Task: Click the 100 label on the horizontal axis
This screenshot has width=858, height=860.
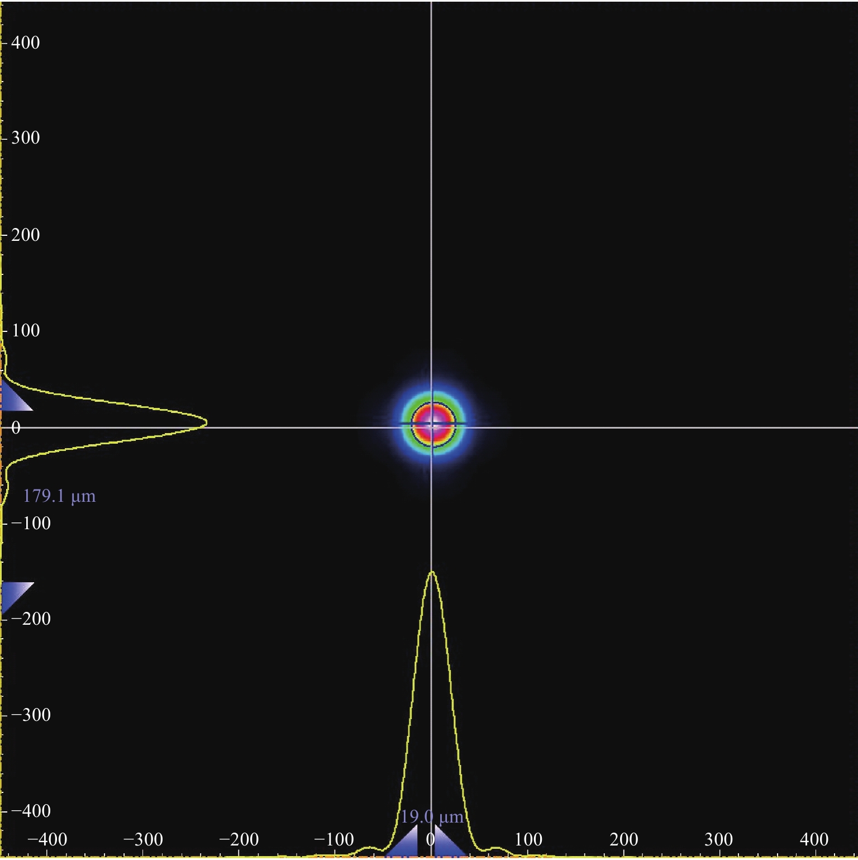Action: point(528,839)
